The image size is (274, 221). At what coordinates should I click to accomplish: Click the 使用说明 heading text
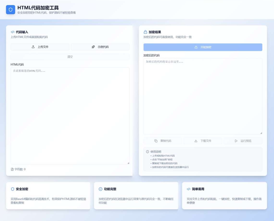point(156,152)
